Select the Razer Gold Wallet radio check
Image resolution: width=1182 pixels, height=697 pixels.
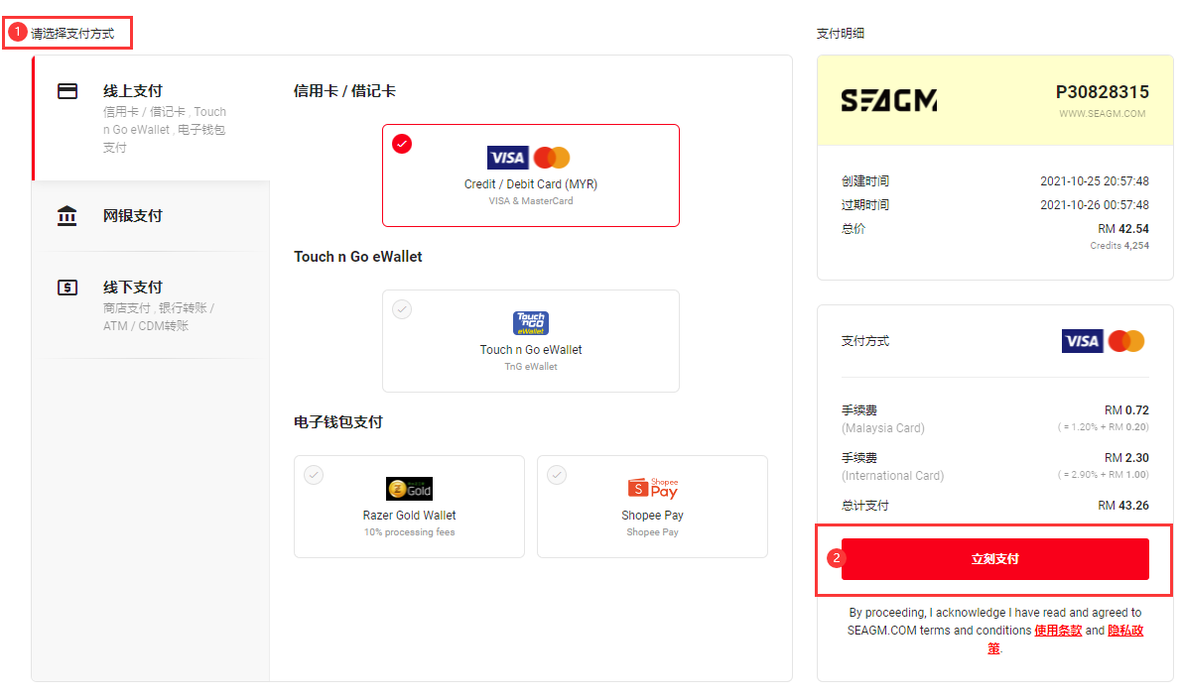[314, 475]
